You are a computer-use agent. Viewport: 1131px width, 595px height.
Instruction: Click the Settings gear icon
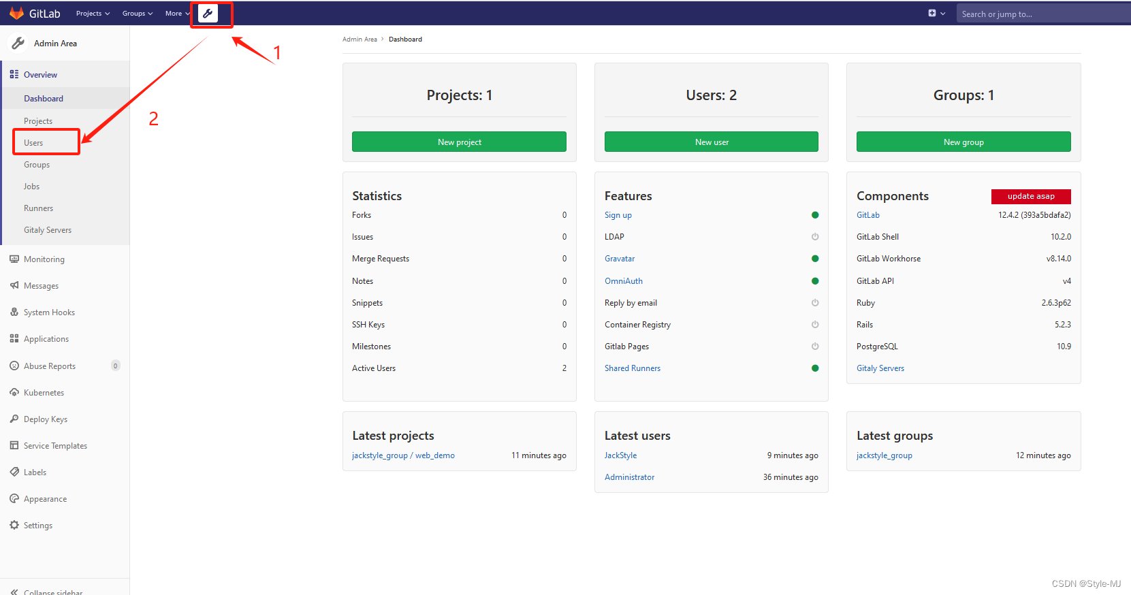click(x=14, y=525)
